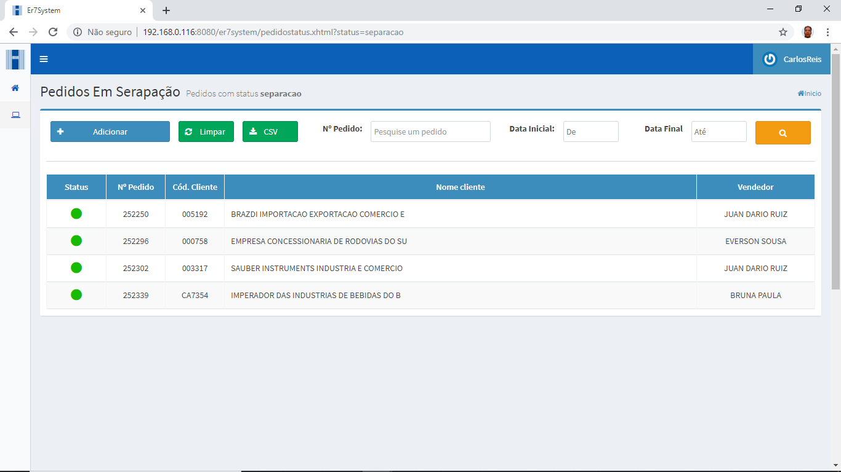The height and width of the screenshot is (472, 841).
Task: Click the Limpar button
Action: pos(206,132)
